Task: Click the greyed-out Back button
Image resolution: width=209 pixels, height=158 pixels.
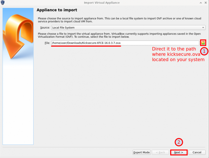Action: 160,152
